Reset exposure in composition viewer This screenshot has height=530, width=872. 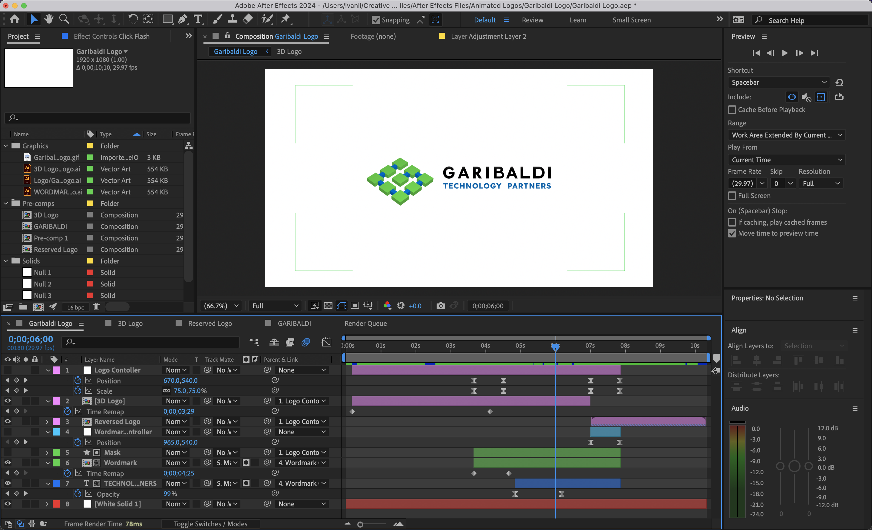pos(401,306)
